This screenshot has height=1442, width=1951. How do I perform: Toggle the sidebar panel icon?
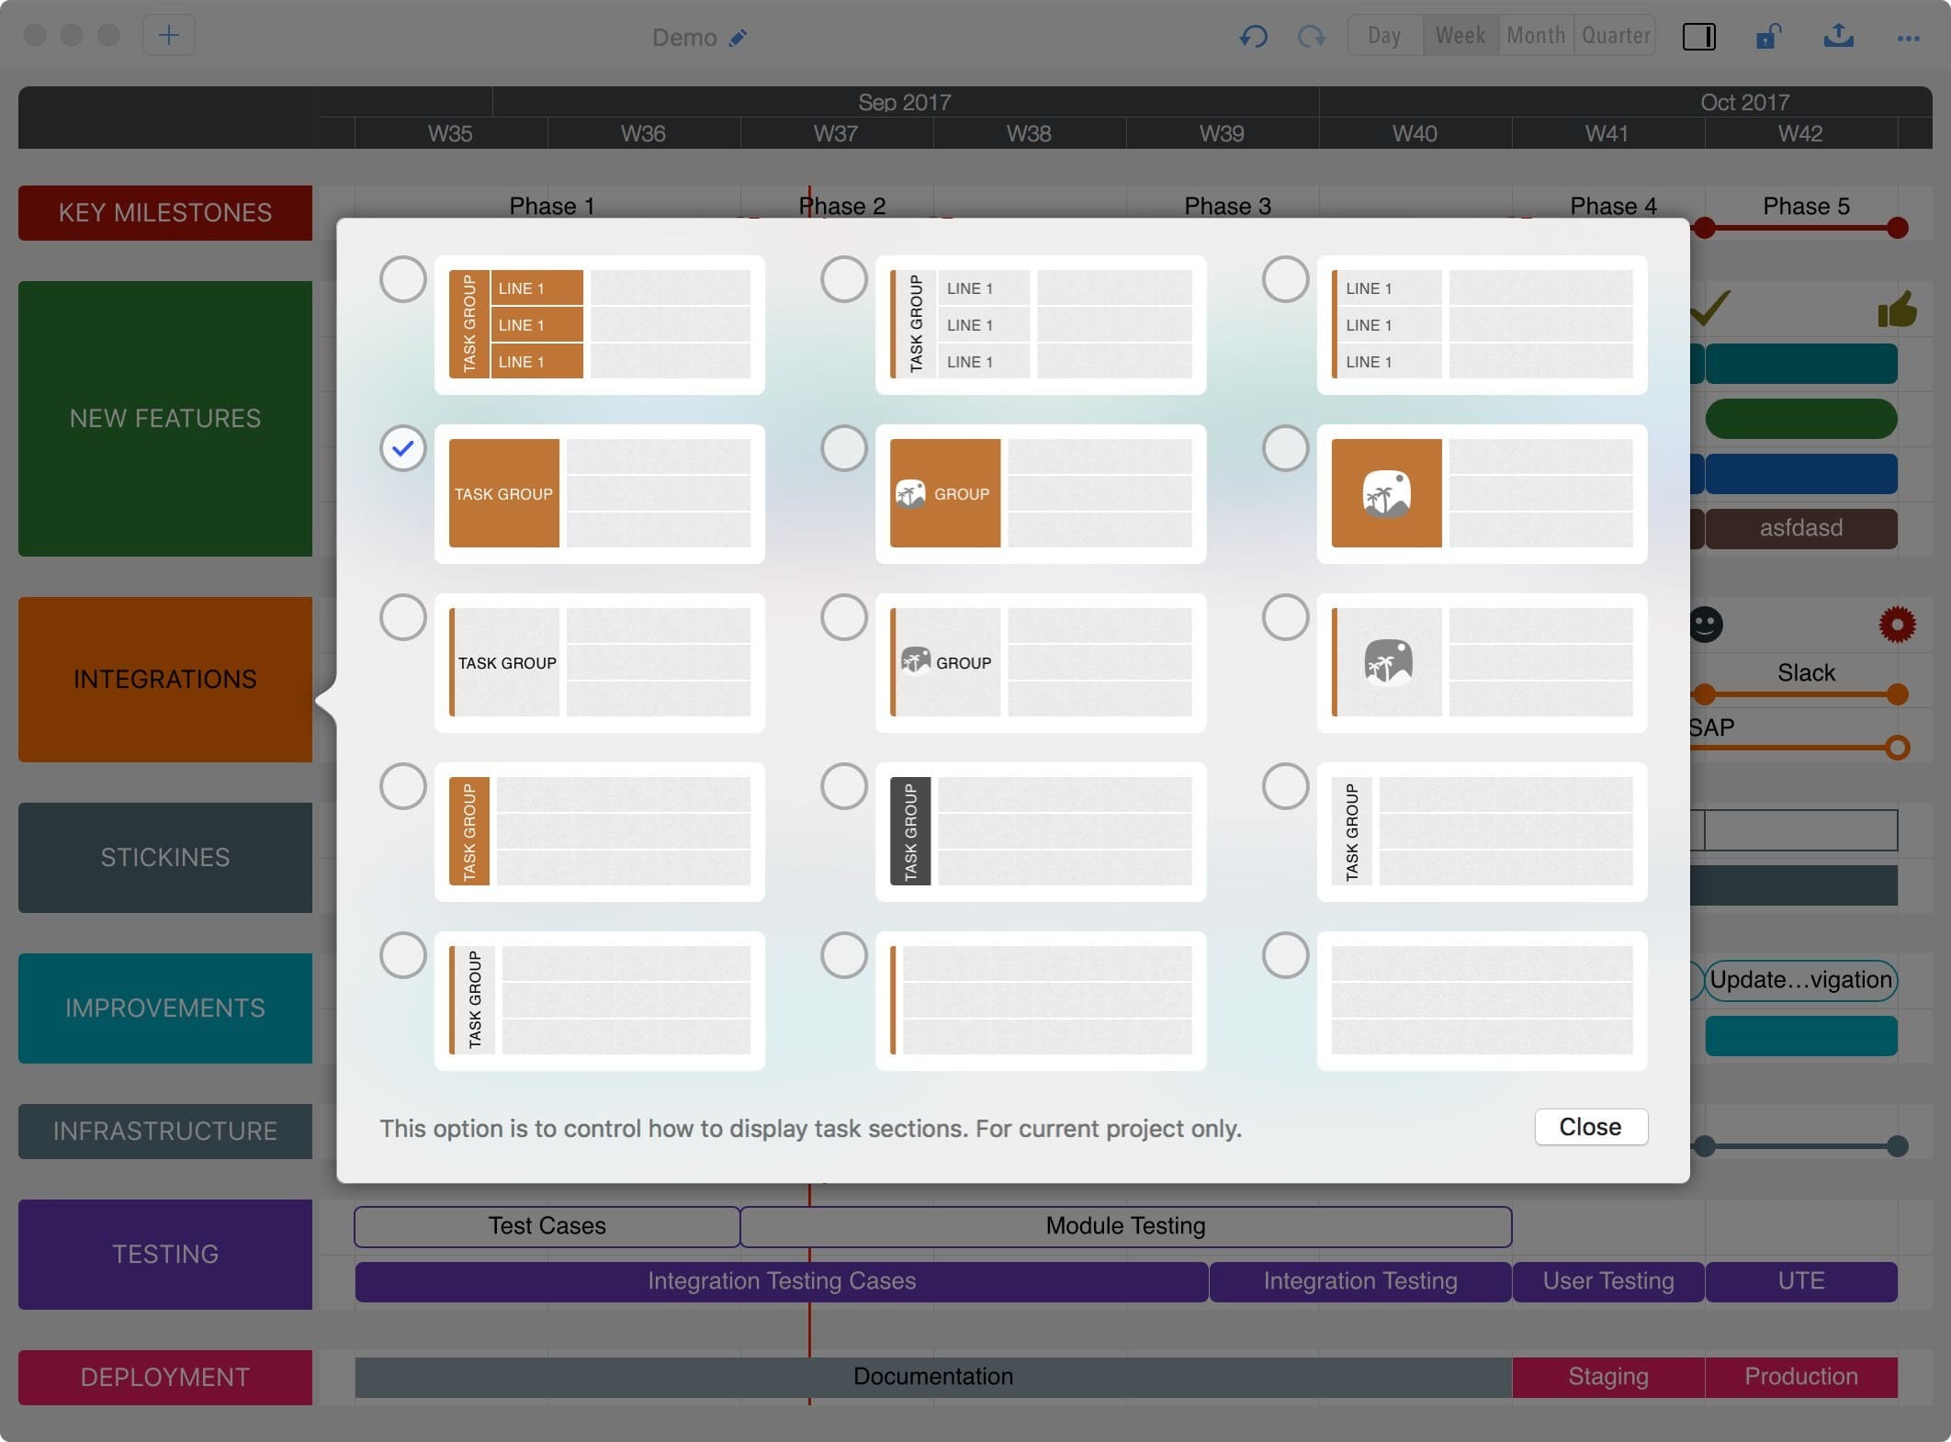click(x=1698, y=37)
